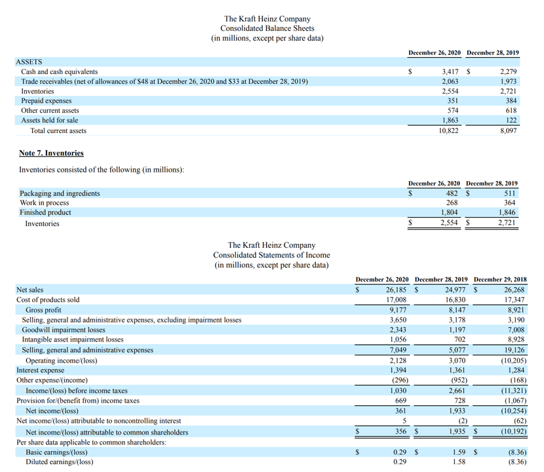Click the 'Gross profit' label
Image resolution: width=544 pixels, height=472 pixels.
43,310
